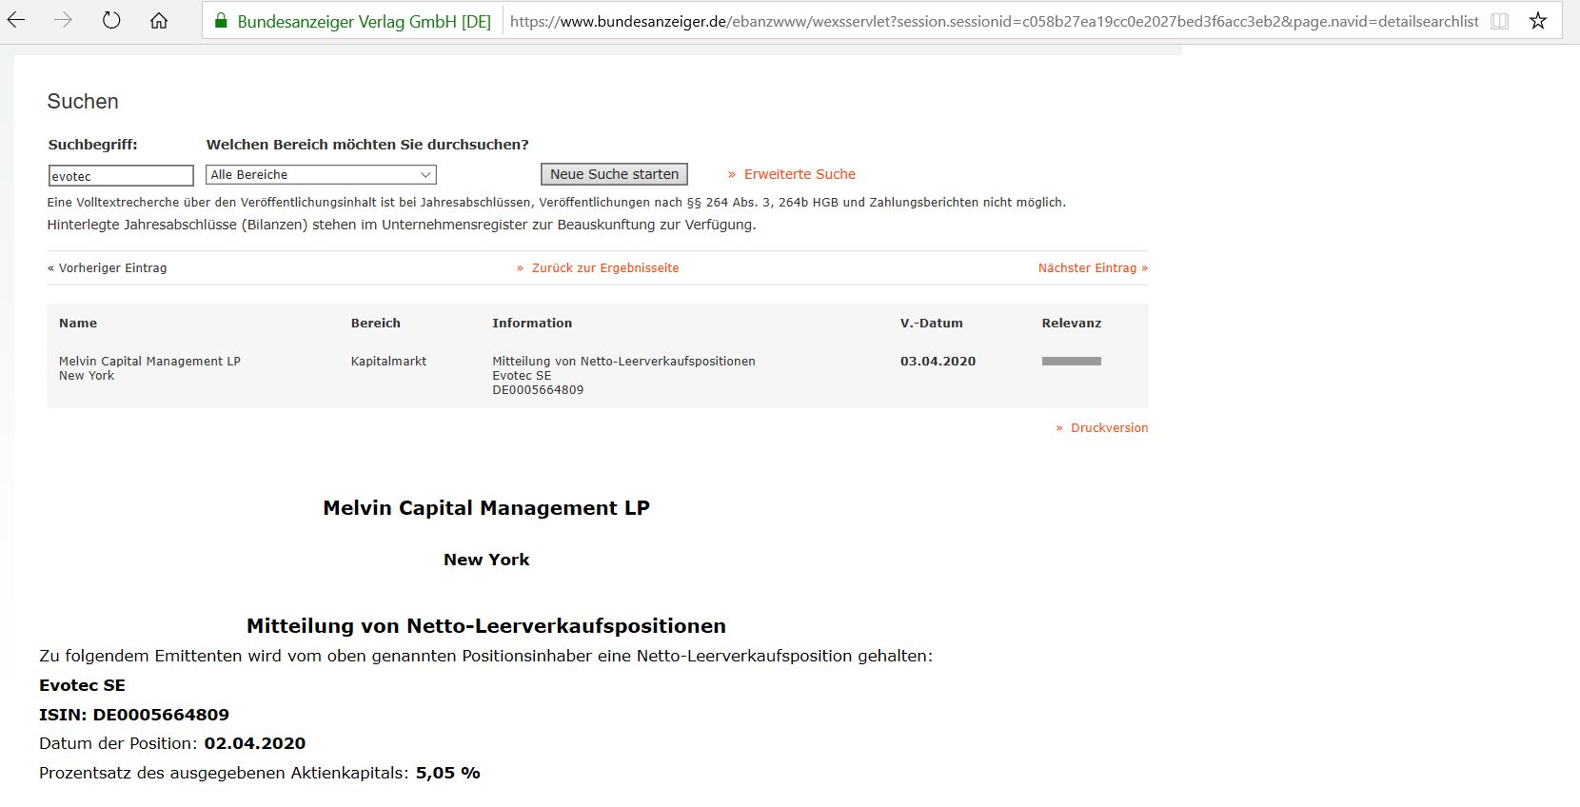
Task: Select the Kapitalmarkt cell in the table
Action: 388,362
